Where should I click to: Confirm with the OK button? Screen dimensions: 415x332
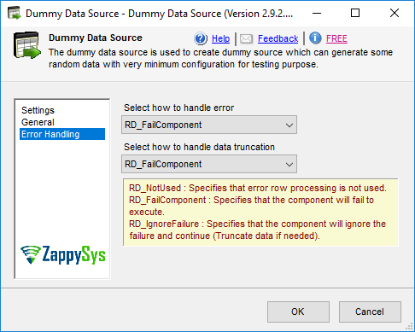(x=298, y=312)
